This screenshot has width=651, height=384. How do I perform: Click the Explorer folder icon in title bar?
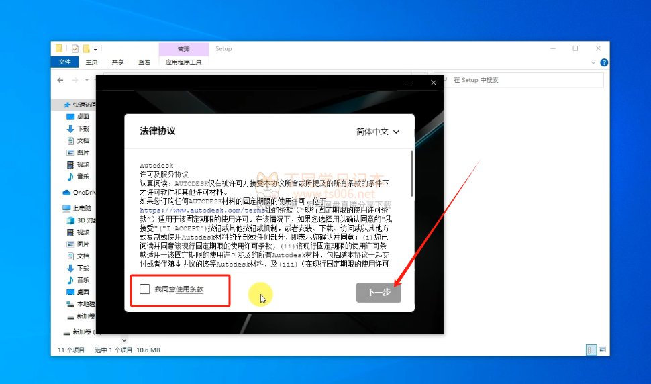tap(59, 48)
